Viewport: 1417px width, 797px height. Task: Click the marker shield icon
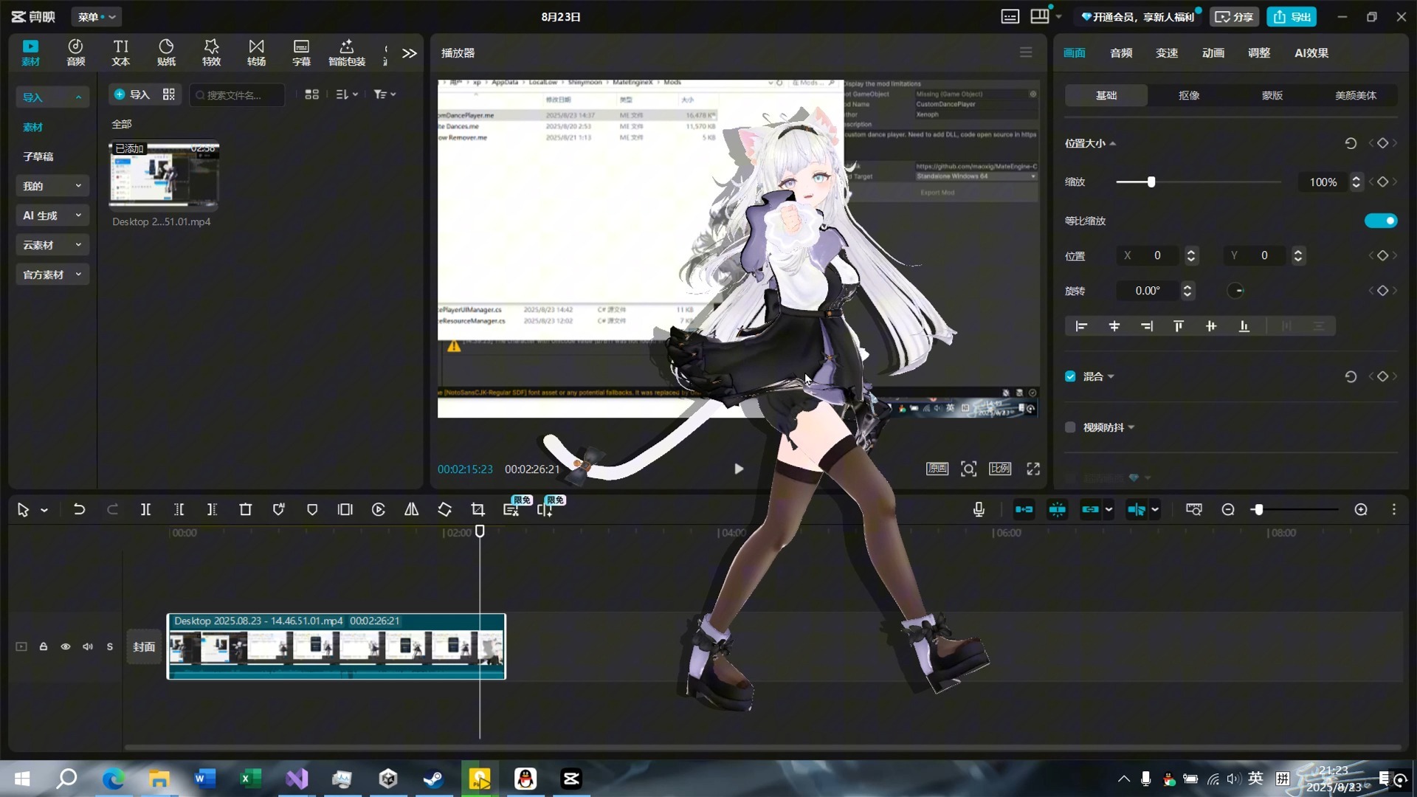coord(312,509)
